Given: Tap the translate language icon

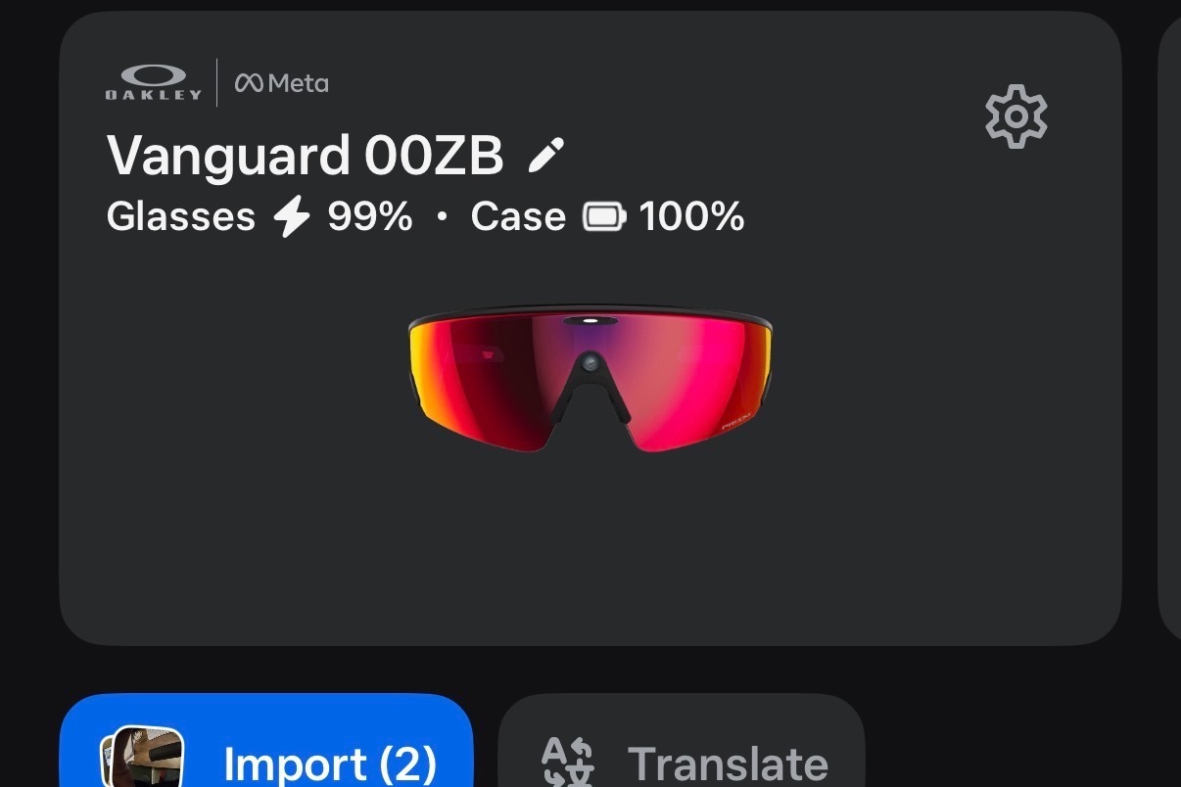Looking at the screenshot, I should pyautogui.click(x=568, y=763).
